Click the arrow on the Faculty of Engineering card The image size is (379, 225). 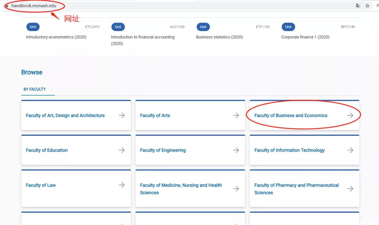pos(236,150)
